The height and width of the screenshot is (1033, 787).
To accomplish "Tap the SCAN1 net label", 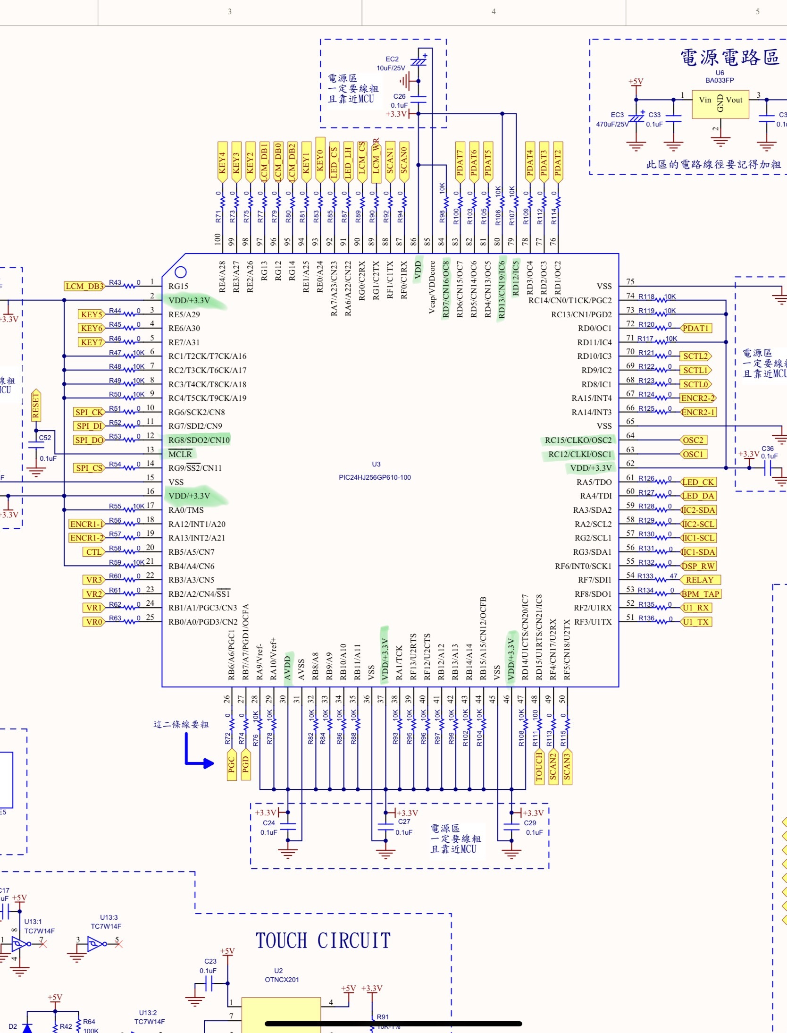I will 390,162.
